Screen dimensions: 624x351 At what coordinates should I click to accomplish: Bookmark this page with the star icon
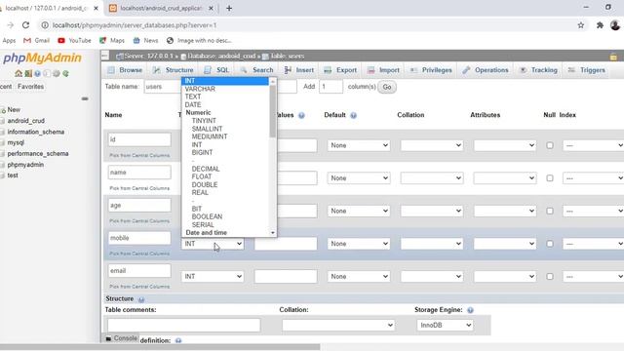point(581,25)
